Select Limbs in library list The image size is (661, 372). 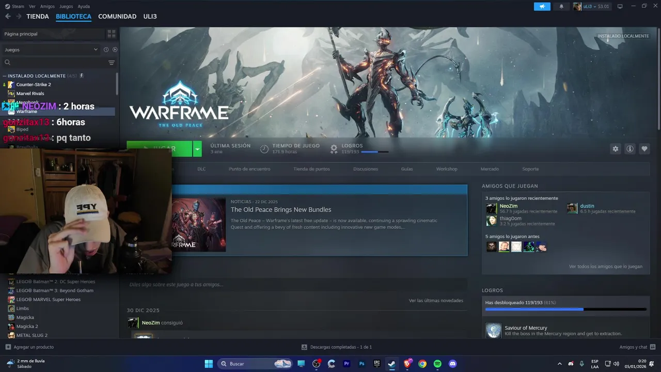pos(23,308)
